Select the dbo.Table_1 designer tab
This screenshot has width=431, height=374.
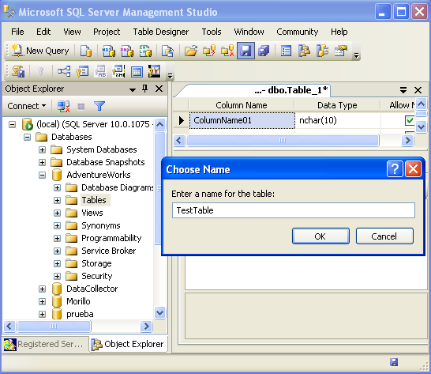(291, 90)
